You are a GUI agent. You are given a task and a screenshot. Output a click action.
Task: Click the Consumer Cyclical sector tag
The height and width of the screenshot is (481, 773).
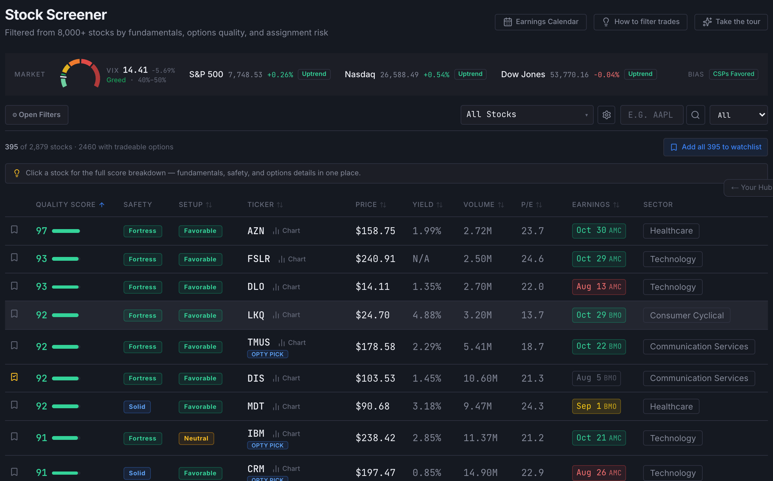point(687,315)
